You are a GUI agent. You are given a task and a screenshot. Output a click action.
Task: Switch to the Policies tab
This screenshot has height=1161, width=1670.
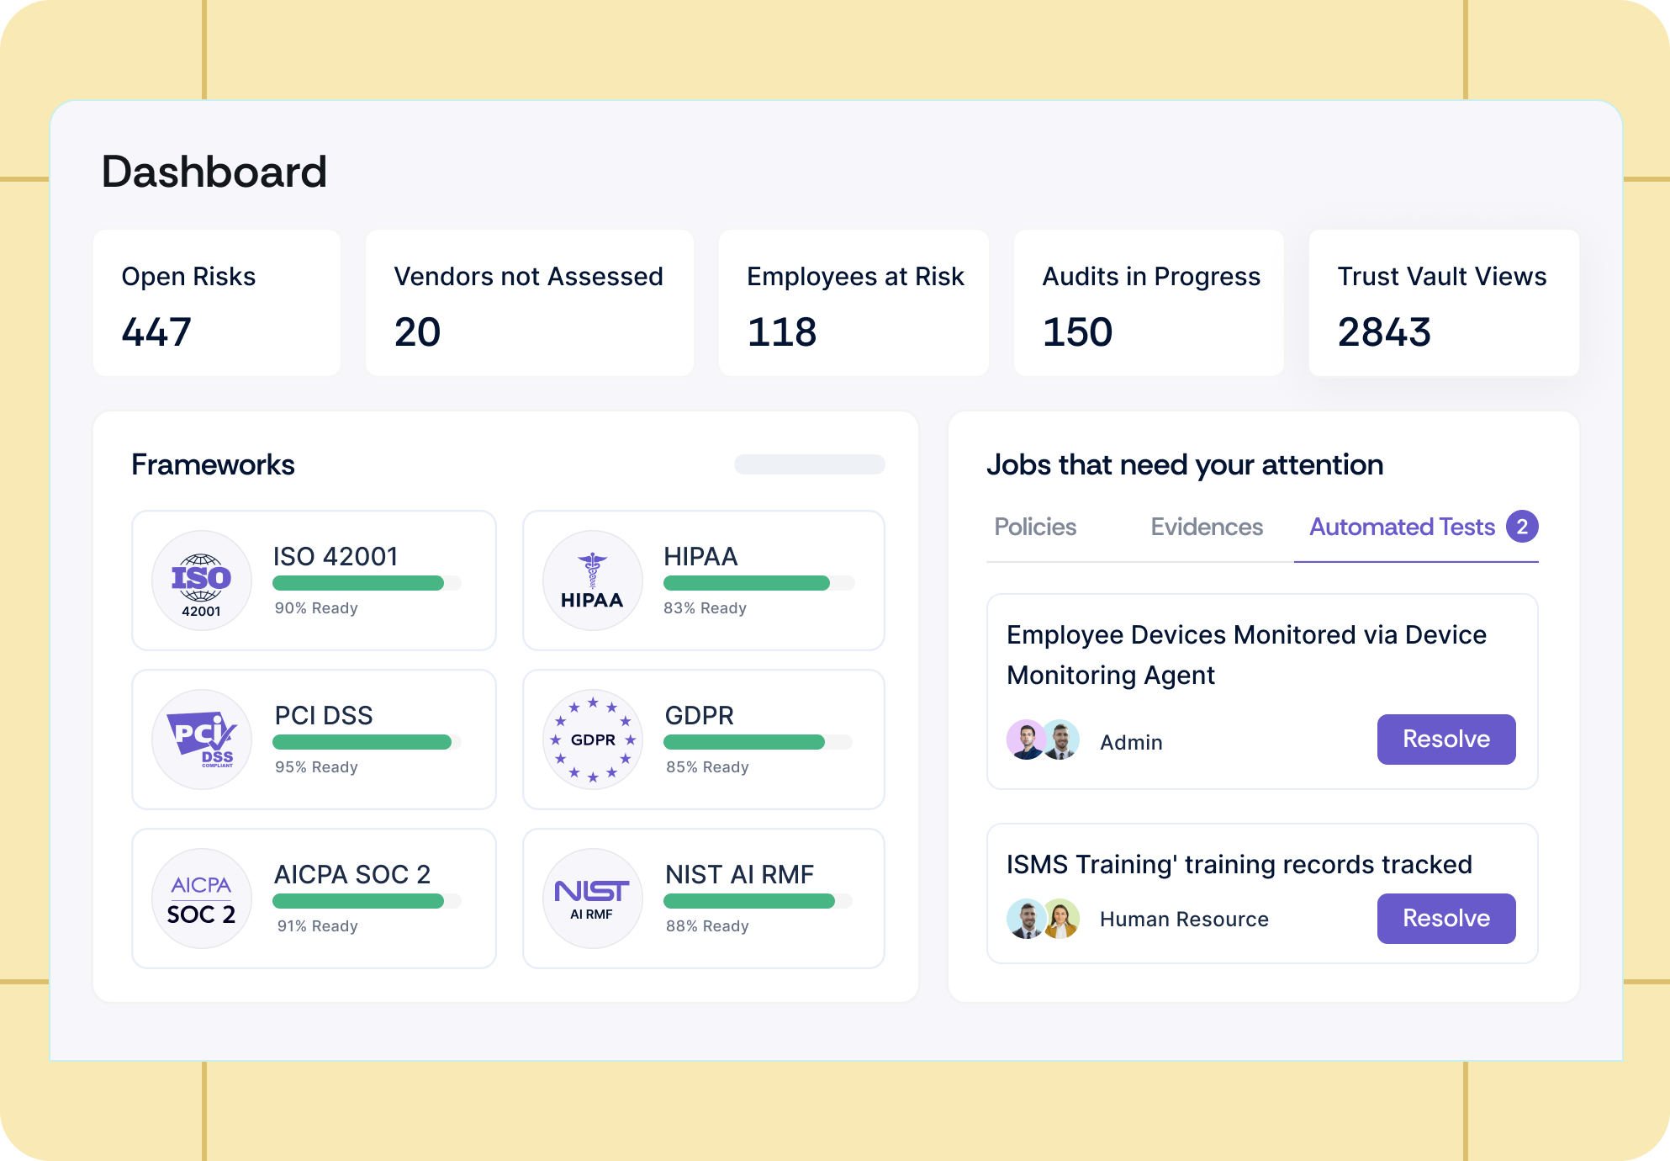point(1035,527)
